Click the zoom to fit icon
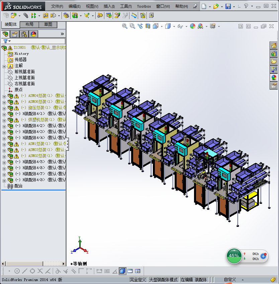This screenshot has height=284, width=279. pos(125,26)
